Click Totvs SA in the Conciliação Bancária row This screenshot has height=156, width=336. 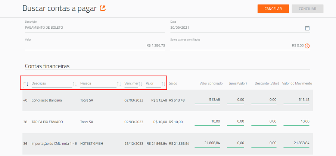coord(87,101)
